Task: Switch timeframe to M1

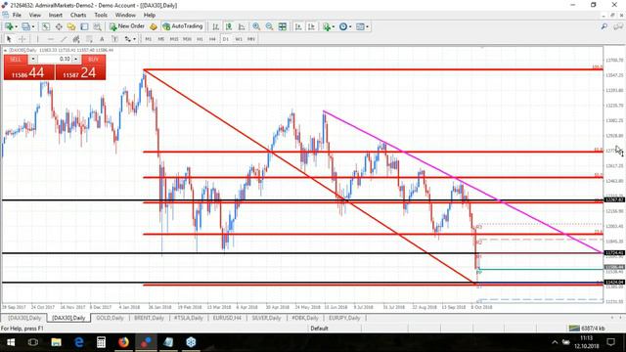Action: [x=148, y=39]
